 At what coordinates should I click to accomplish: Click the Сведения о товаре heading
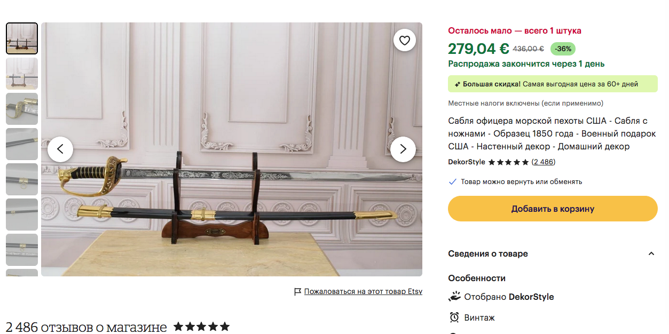click(x=488, y=254)
